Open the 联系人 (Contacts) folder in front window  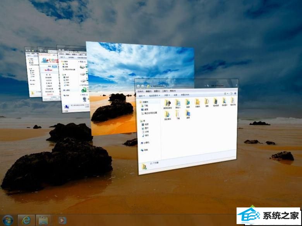pos(178,104)
